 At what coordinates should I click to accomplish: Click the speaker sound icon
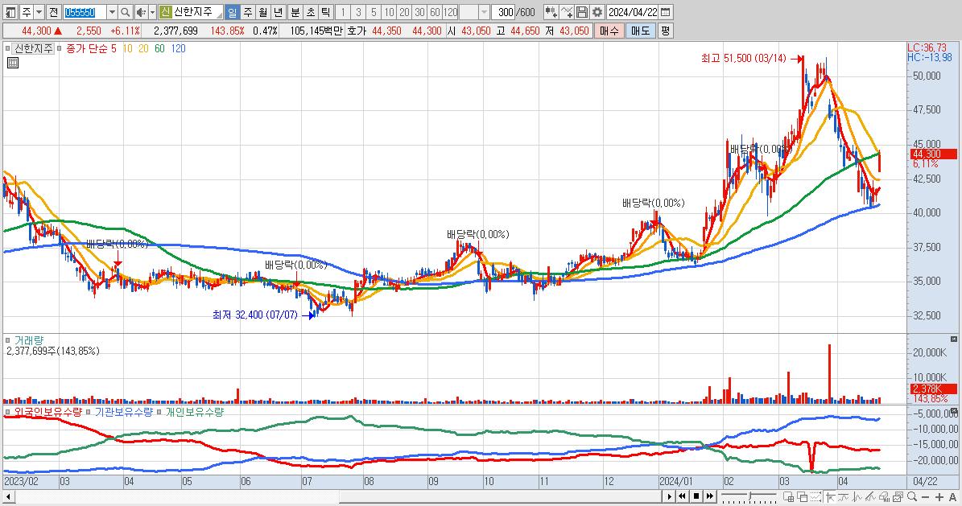point(141,11)
